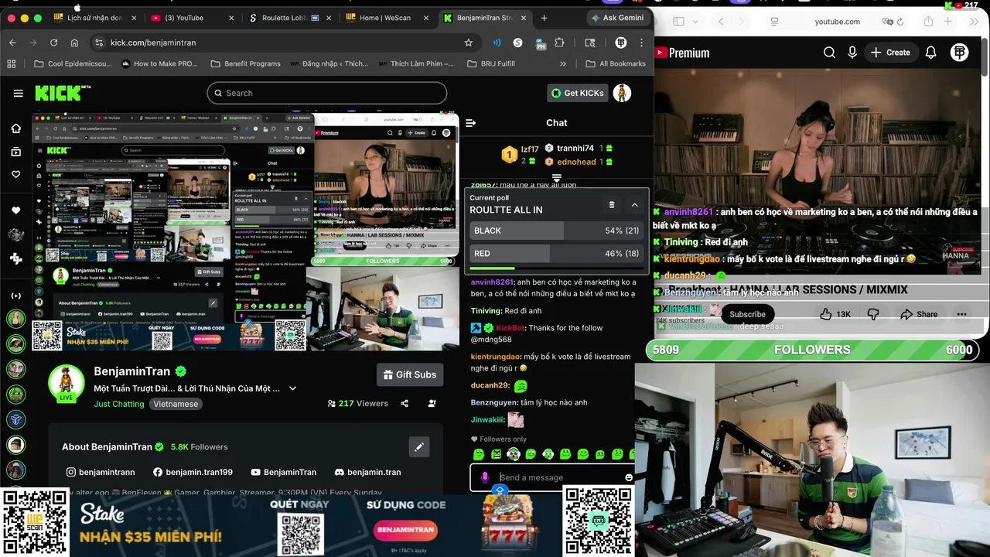
Task: Click Ask Gemini button
Action: tap(617, 18)
